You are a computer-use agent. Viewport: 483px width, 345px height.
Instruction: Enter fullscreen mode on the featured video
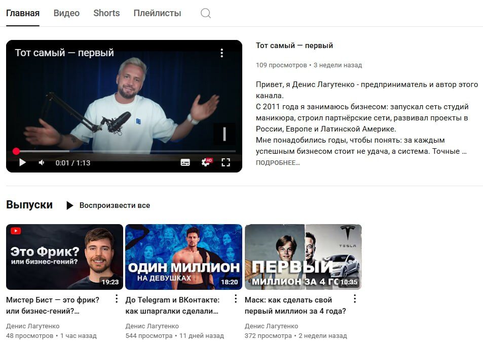tap(226, 162)
